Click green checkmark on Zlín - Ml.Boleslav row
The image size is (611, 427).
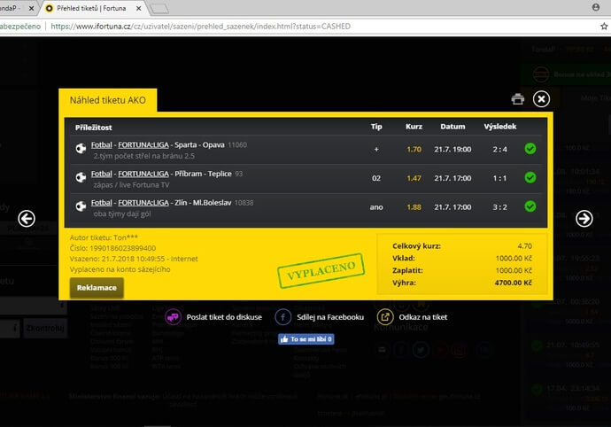pyautogui.click(x=530, y=206)
